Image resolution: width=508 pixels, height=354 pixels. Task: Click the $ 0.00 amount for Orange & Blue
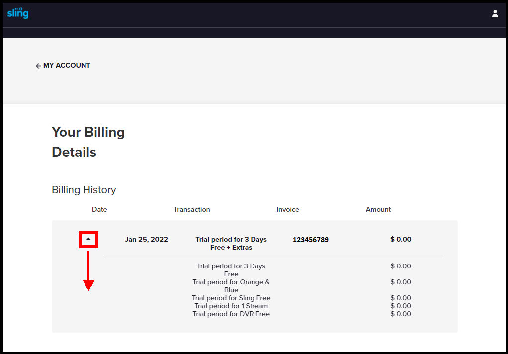[x=401, y=282]
